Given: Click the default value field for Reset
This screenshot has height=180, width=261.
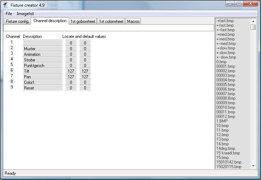Looking at the screenshot, I should (x=85, y=88).
